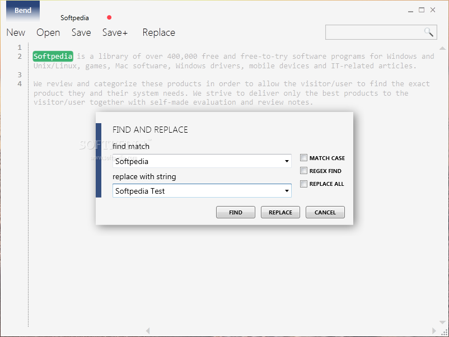The image size is (449, 337).
Task: Click the window resize grip corner
Action: point(445,332)
